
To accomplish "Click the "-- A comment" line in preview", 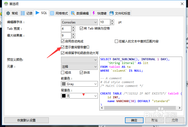I will coord(111,78).
